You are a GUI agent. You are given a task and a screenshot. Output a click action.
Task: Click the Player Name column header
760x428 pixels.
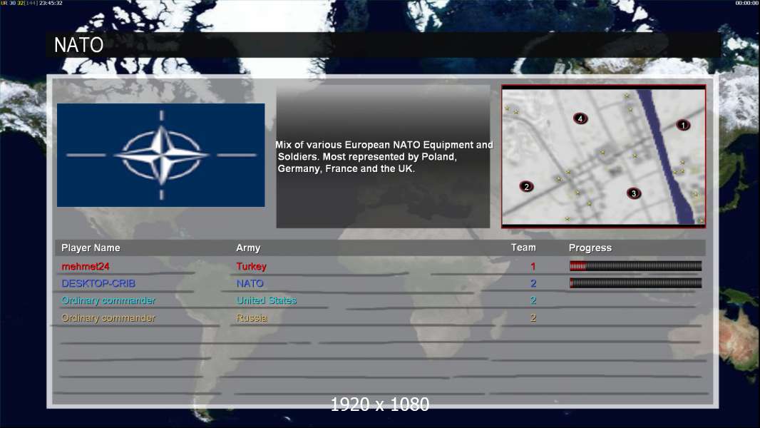[91, 248]
